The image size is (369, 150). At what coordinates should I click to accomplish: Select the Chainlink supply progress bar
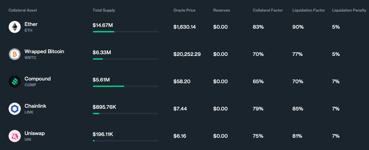click(126, 113)
